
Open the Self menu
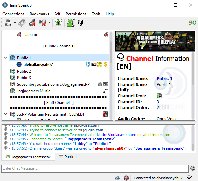(x=57, y=14)
